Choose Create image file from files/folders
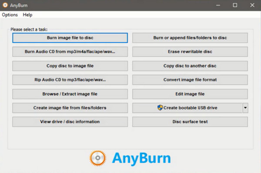 tap(70, 108)
